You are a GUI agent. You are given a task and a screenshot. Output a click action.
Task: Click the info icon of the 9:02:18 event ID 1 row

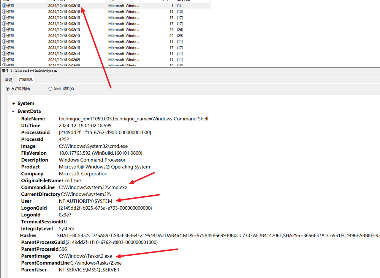tap(4, 5)
